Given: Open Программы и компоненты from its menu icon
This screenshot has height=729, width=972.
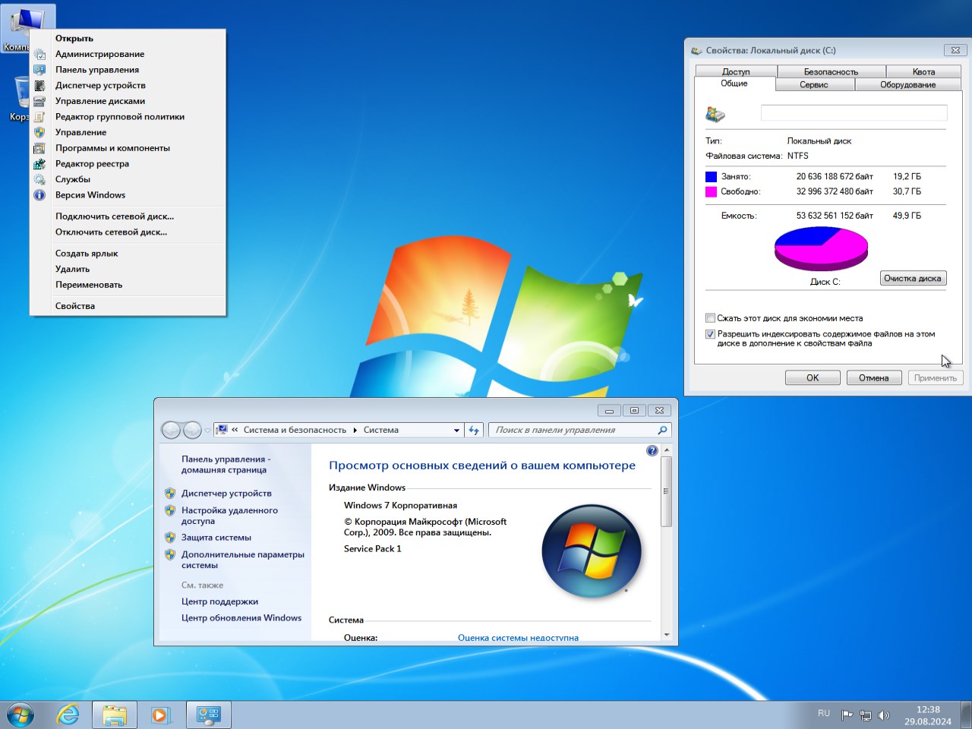Looking at the screenshot, I should [39, 148].
